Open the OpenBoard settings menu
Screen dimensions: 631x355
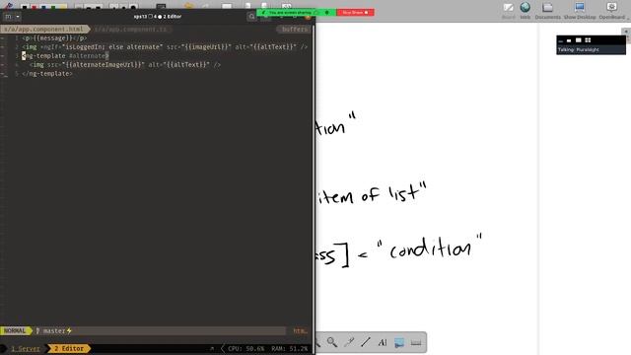(611, 11)
